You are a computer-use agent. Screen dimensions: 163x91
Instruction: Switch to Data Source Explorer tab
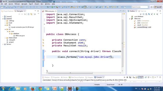tap(76, 77)
